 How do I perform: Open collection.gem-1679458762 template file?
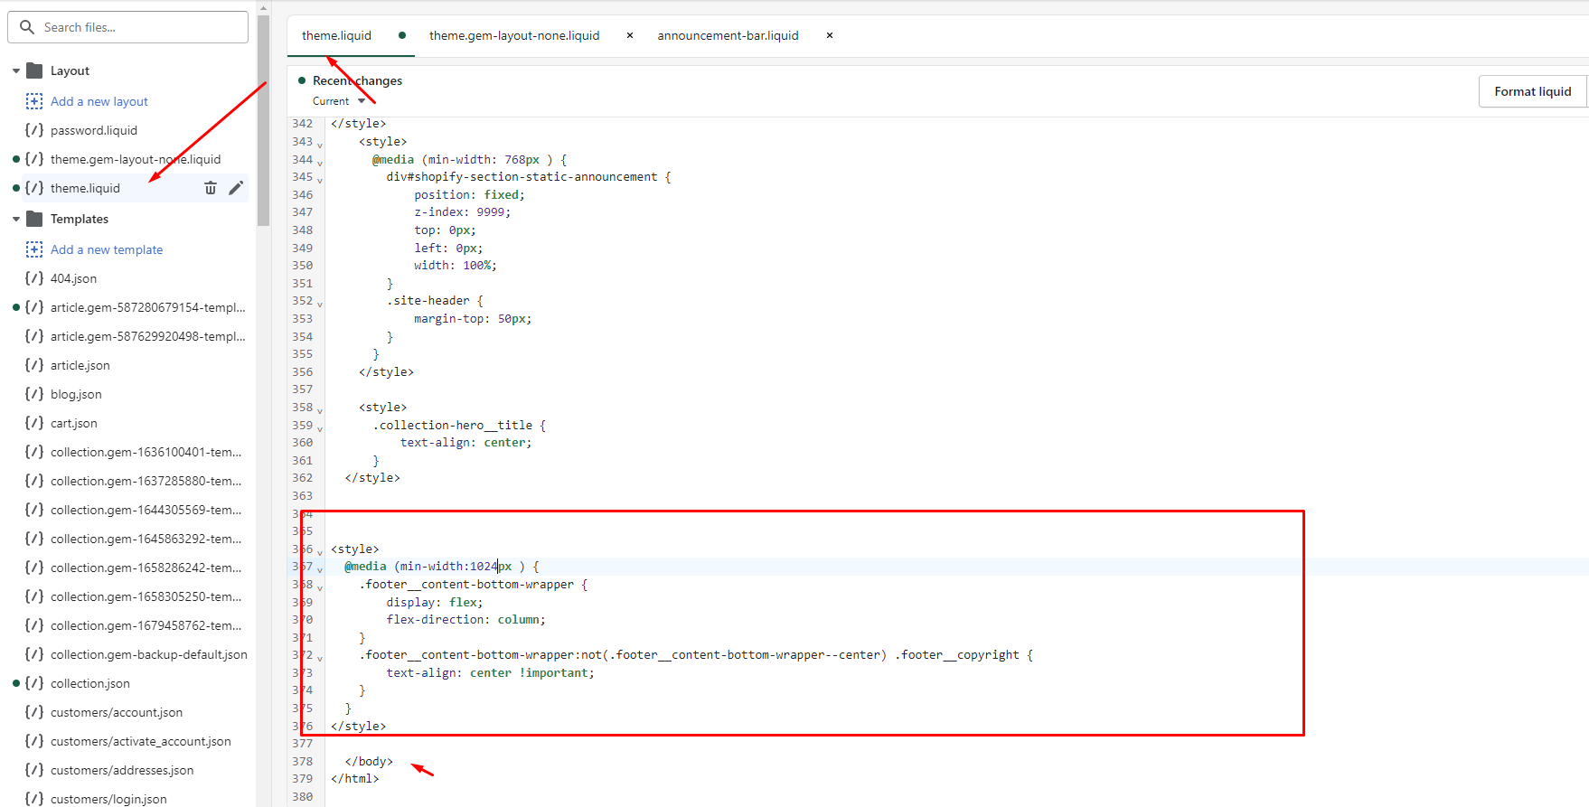[146, 625]
